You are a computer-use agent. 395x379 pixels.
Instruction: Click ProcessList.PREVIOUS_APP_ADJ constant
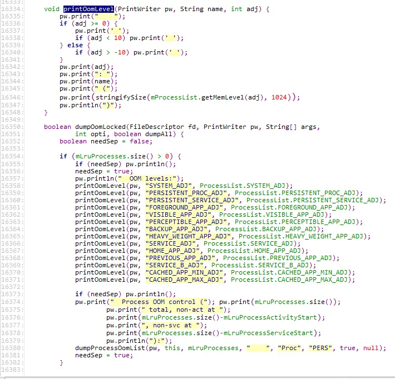(x=278, y=258)
